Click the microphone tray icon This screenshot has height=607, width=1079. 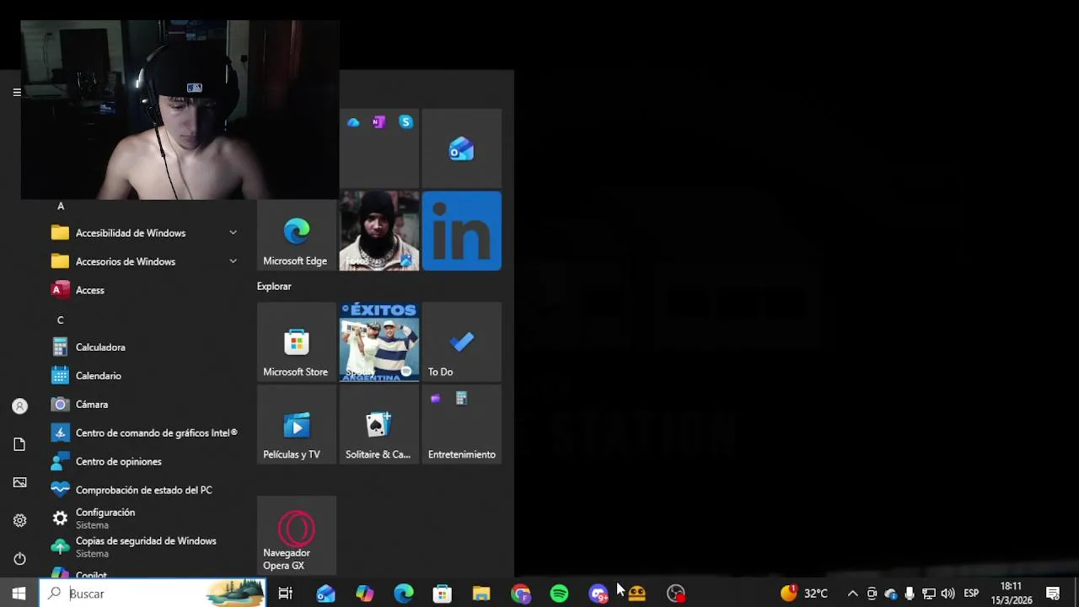click(x=910, y=594)
